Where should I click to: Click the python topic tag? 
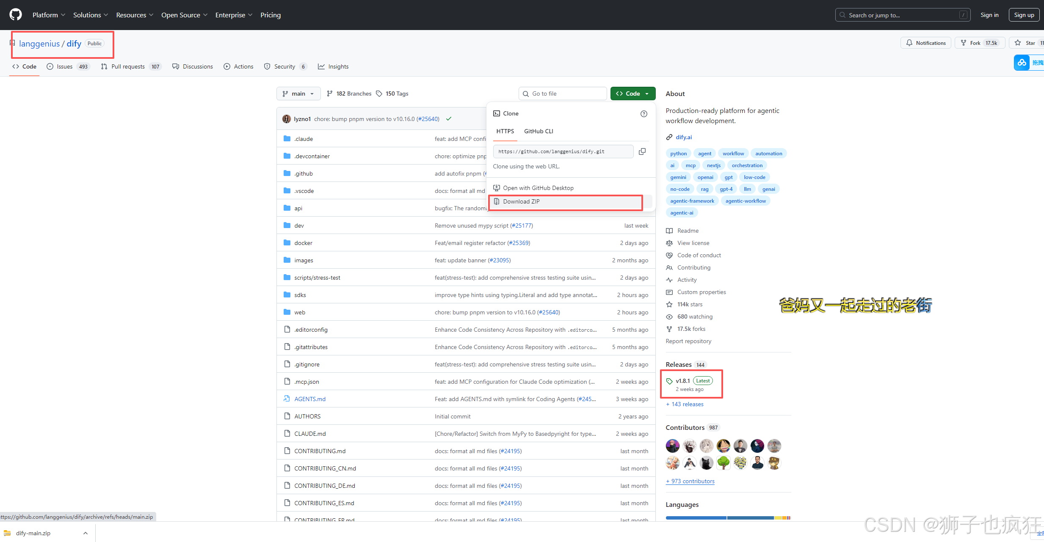pyautogui.click(x=678, y=154)
